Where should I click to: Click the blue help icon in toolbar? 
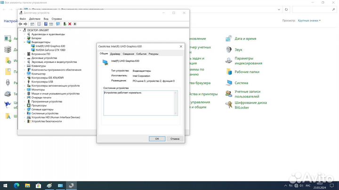(46, 24)
